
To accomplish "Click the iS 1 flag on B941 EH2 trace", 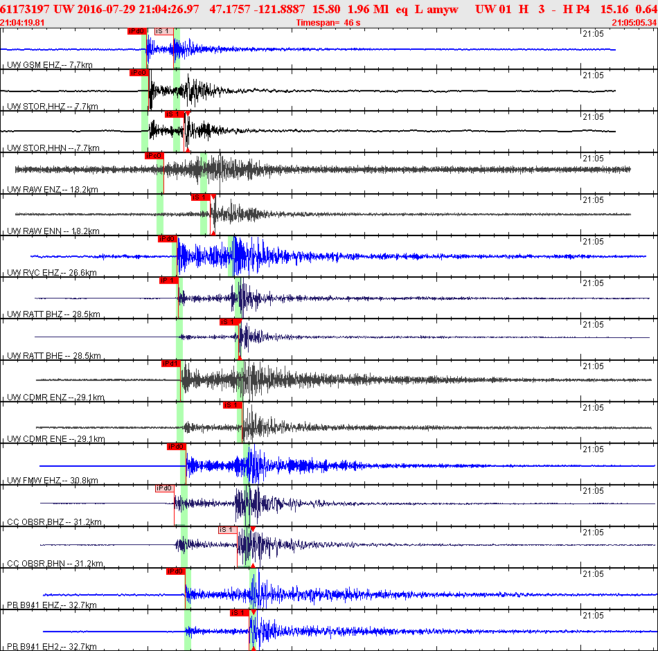I will click(240, 613).
